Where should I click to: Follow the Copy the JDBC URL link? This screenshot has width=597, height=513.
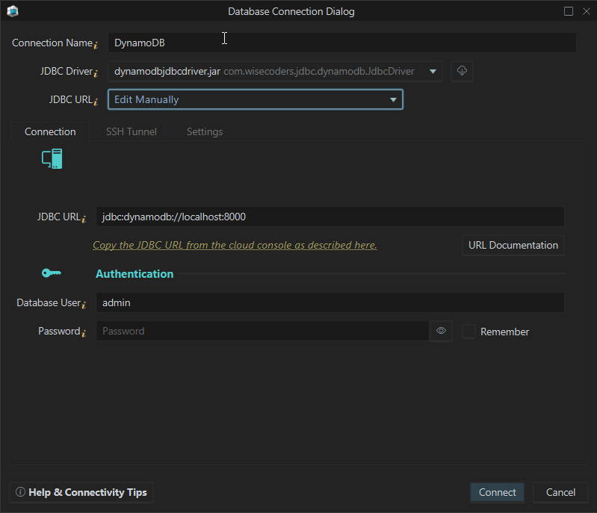235,245
